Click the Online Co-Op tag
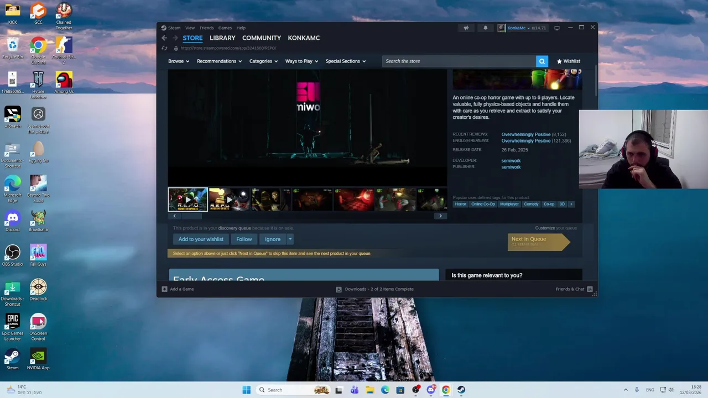 tap(483, 204)
